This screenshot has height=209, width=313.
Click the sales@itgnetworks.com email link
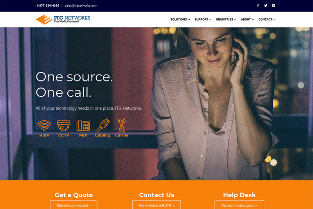pos(81,5)
